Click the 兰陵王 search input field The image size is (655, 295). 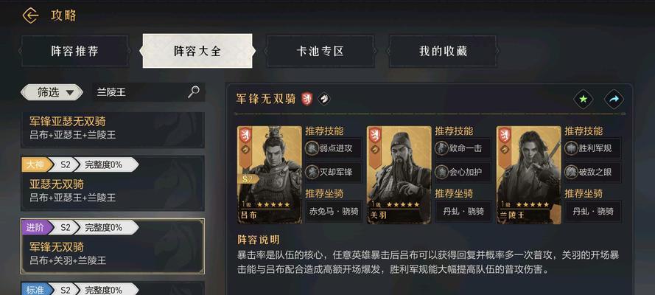(x=139, y=92)
